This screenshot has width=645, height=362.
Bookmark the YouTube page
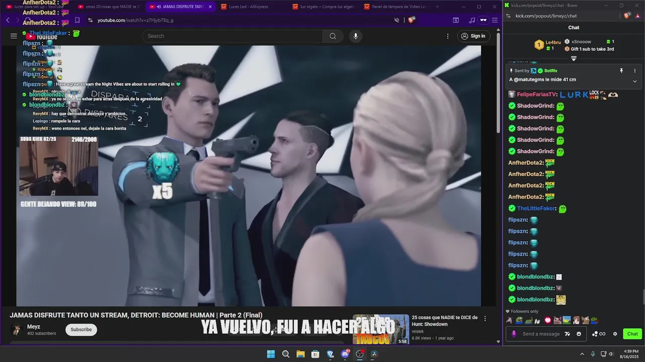point(77,20)
